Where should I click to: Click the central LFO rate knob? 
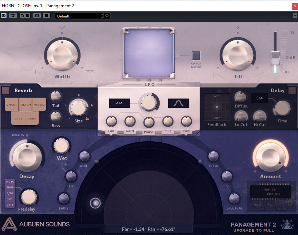tap(149, 102)
